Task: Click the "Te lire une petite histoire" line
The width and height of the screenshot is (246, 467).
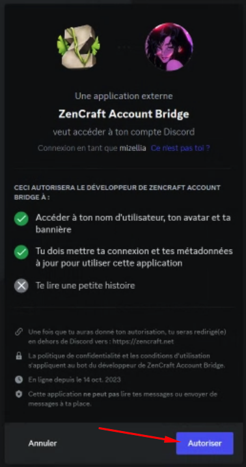Action: pyautogui.click(x=85, y=285)
